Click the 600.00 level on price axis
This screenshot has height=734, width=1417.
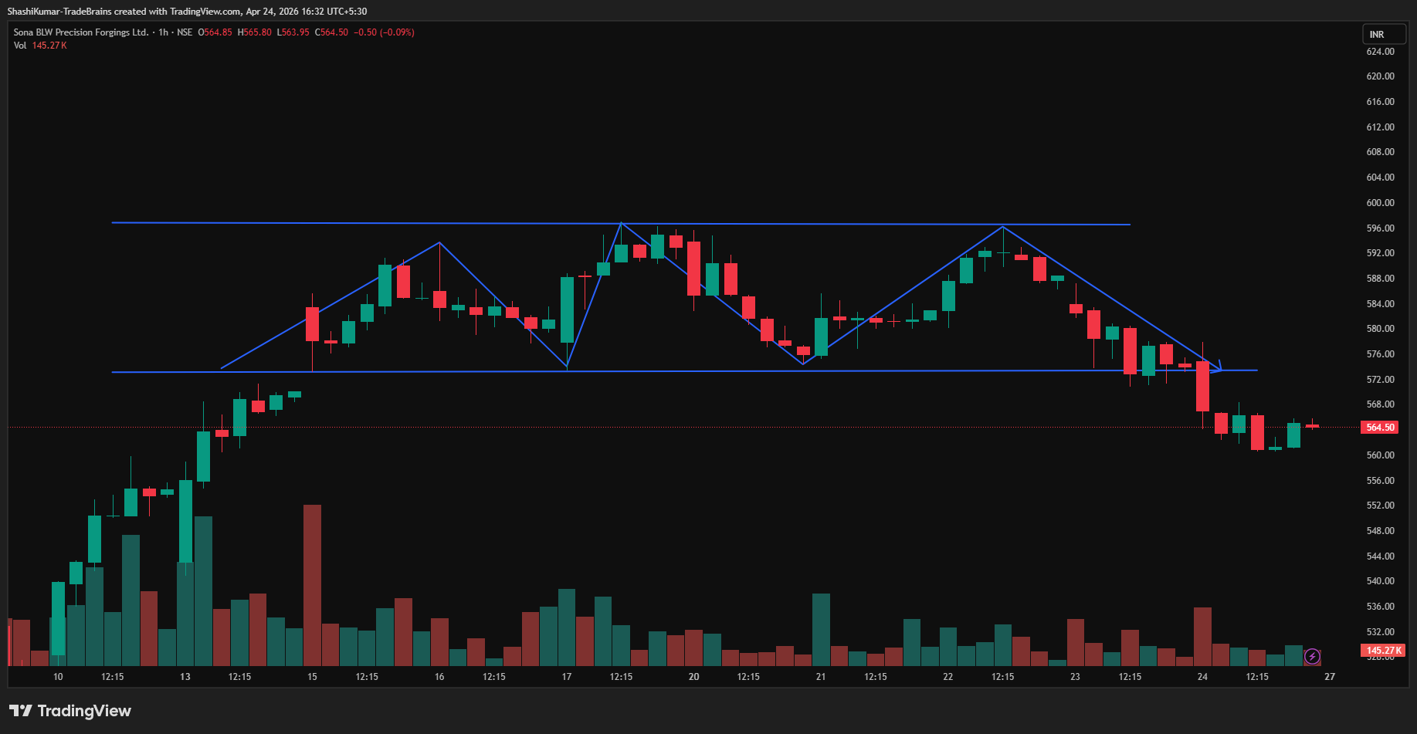1380,203
